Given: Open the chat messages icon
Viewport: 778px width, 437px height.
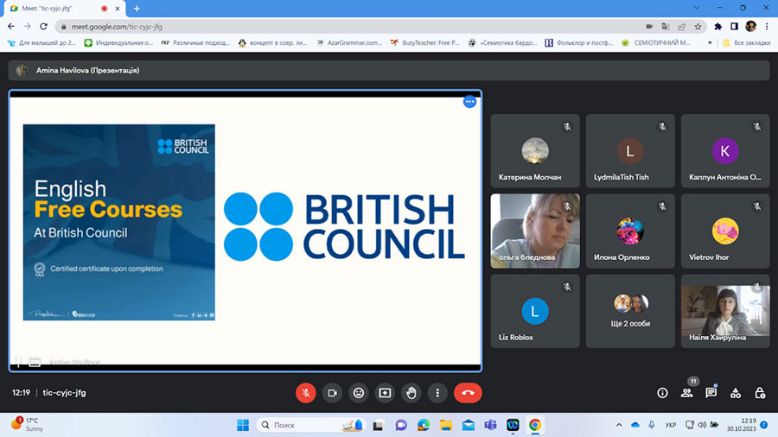Looking at the screenshot, I should tap(711, 393).
